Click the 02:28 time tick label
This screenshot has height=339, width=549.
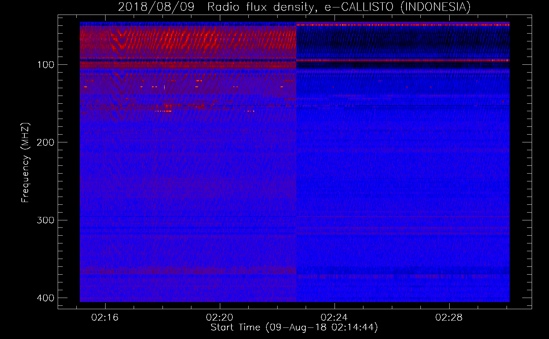(x=449, y=317)
